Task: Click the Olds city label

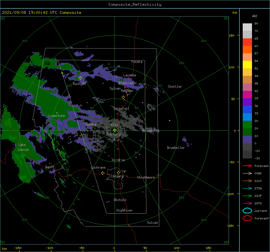Action: (114, 125)
